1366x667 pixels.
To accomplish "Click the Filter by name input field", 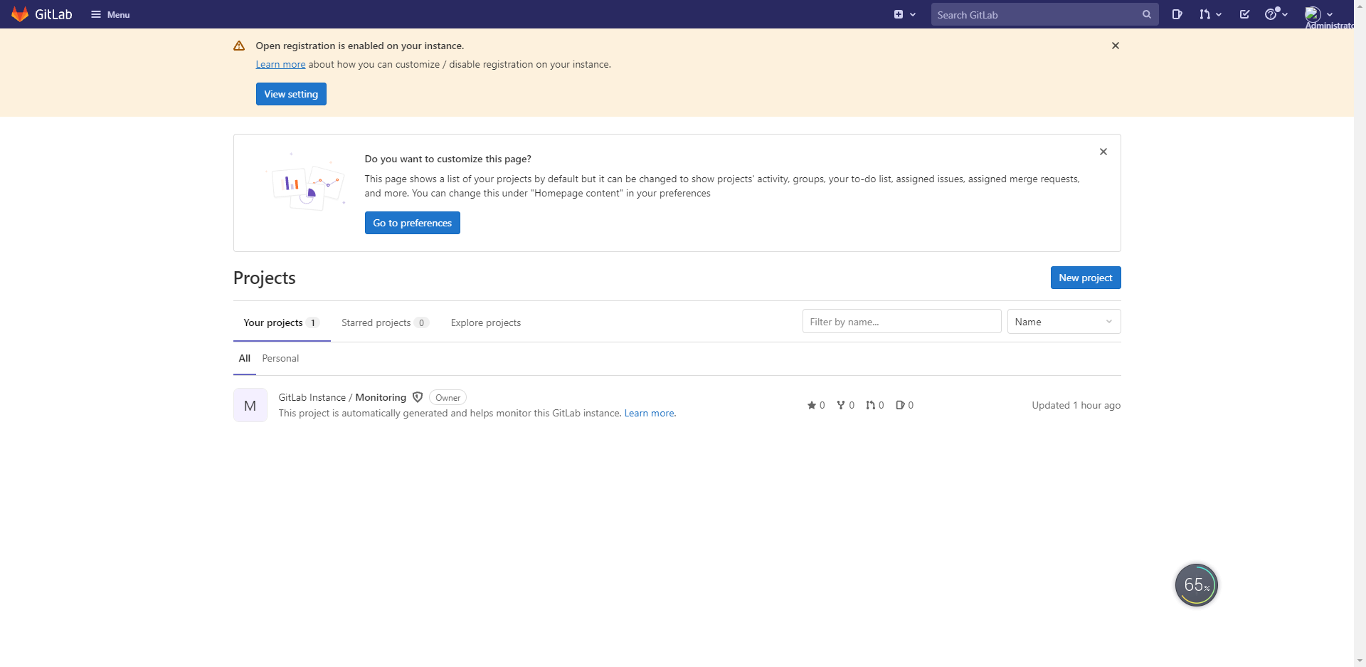I will (901, 321).
